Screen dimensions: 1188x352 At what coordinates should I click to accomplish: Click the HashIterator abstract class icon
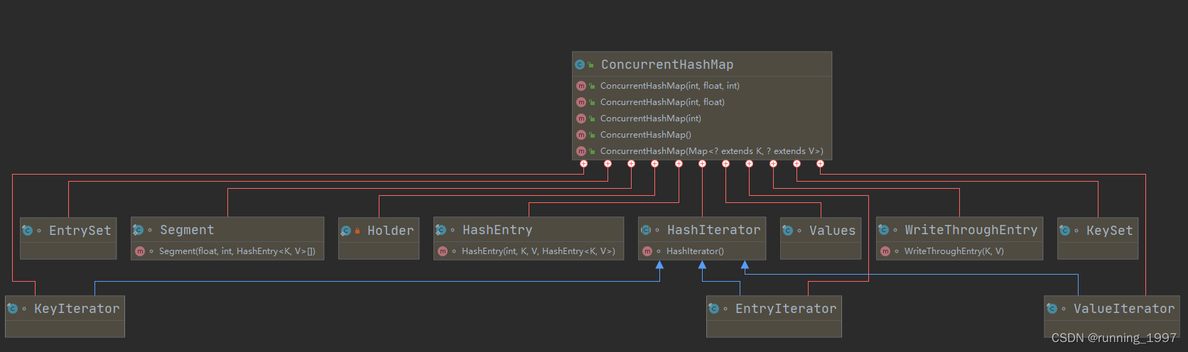(x=646, y=230)
